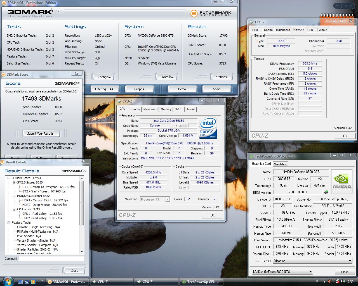Click the Intel Core 2 Duo logo
Viewport: 358px width, 286px height.
point(208,128)
